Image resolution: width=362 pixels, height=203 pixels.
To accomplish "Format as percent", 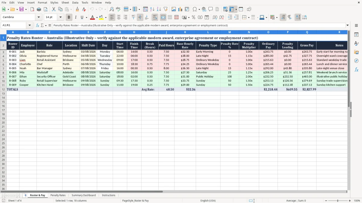I will 194,17.
